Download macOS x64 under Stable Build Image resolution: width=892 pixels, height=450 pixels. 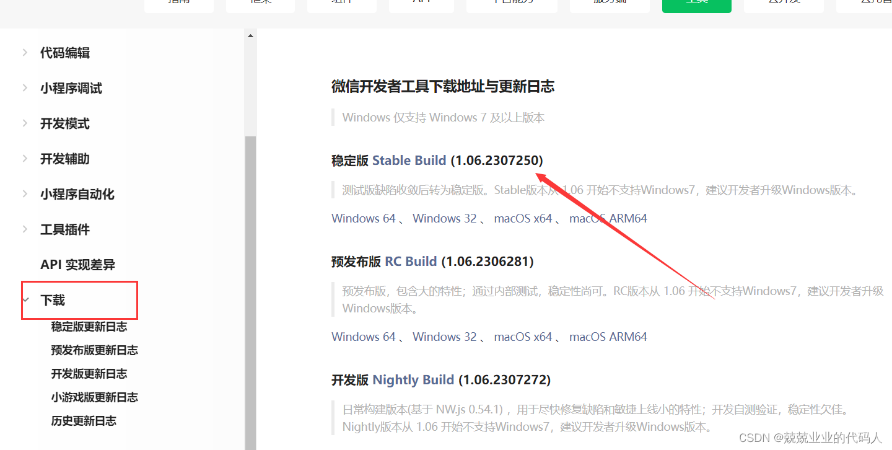(x=523, y=218)
